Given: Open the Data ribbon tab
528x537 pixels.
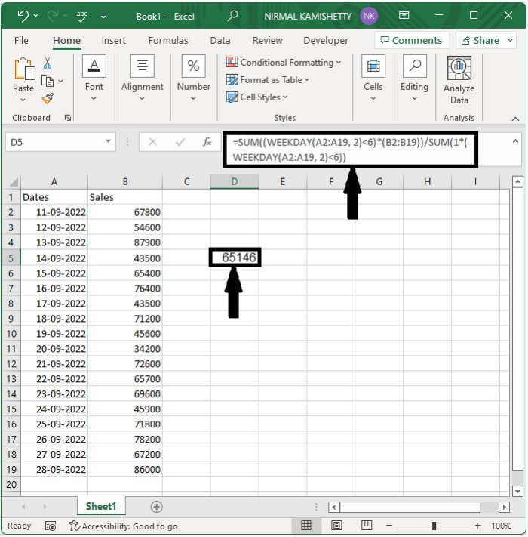Looking at the screenshot, I should 220,41.
